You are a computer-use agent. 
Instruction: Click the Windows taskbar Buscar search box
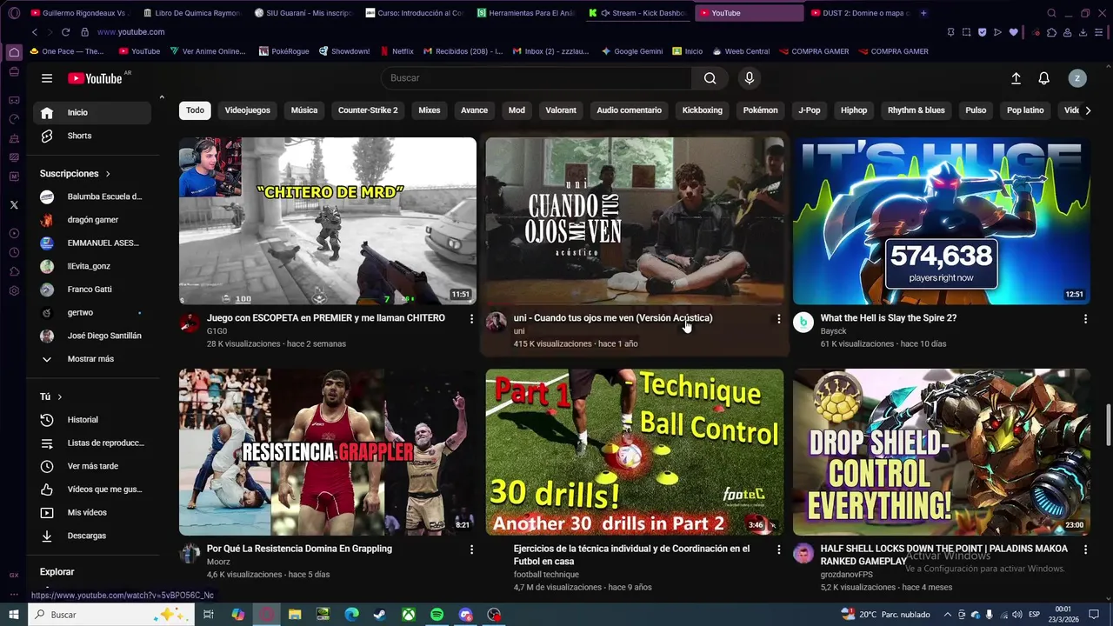point(113,615)
